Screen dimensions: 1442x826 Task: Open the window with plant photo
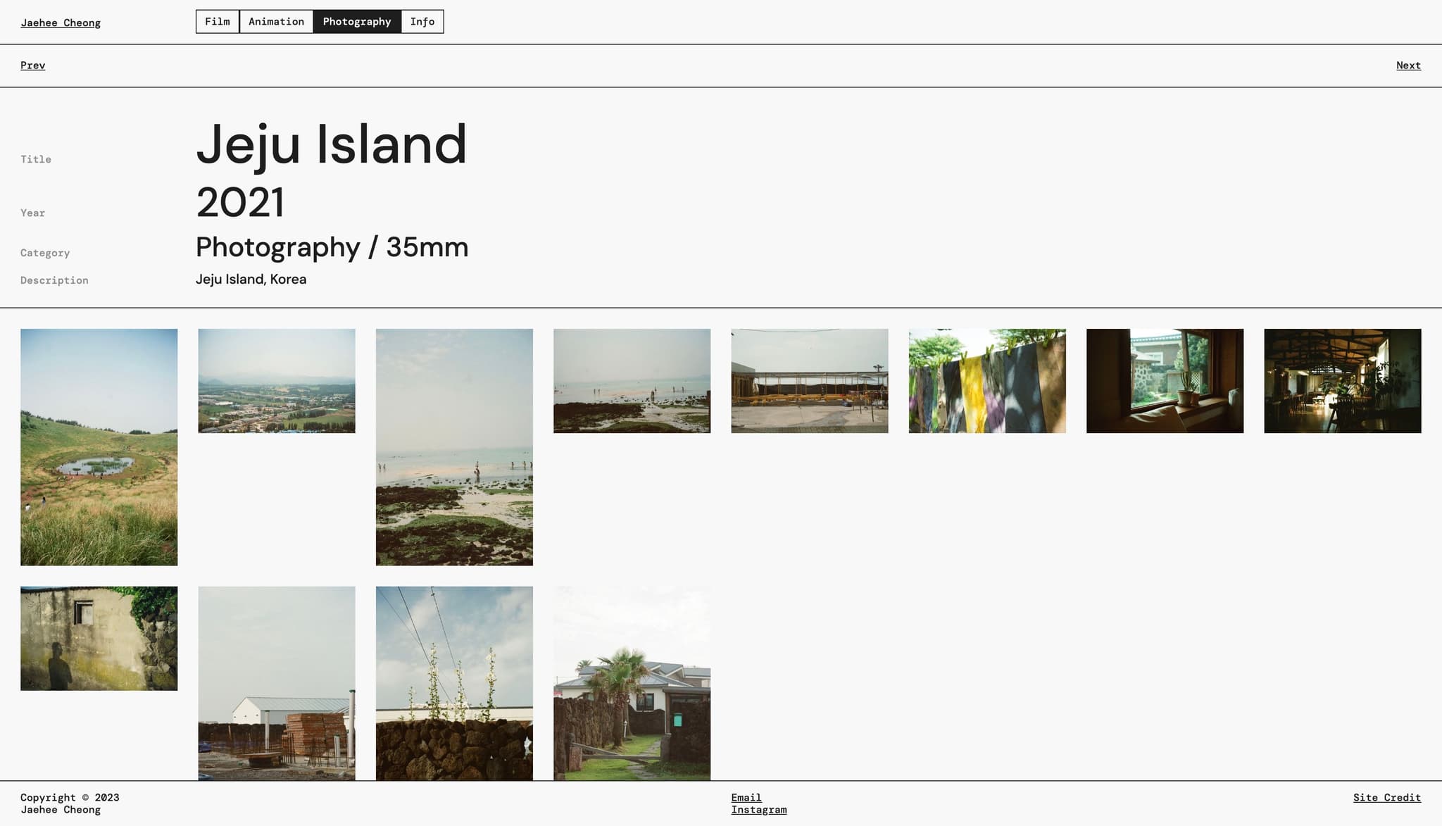tap(1165, 381)
